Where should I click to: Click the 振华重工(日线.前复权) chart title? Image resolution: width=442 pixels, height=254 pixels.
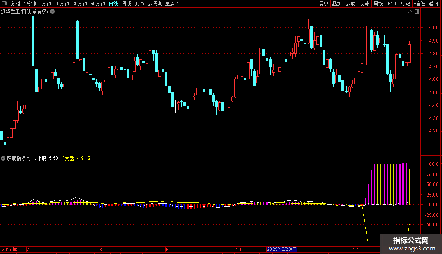click(x=25, y=12)
